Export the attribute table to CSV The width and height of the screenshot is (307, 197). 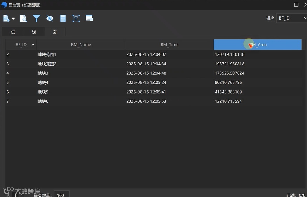[x=6, y=19]
